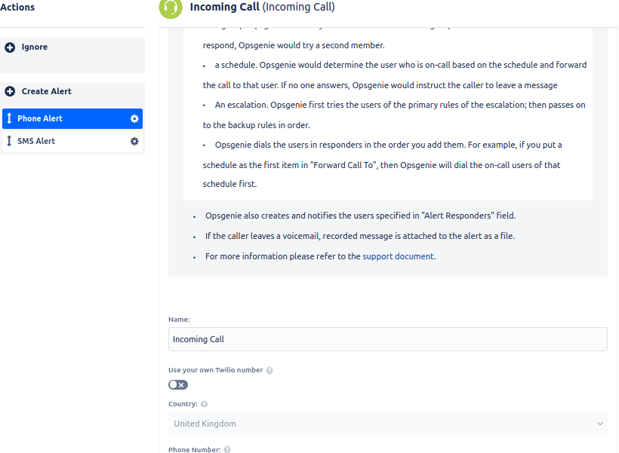The image size is (619, 453).
Task: Click the bullet starting 'a schedule.'
Action: point(395,75)
